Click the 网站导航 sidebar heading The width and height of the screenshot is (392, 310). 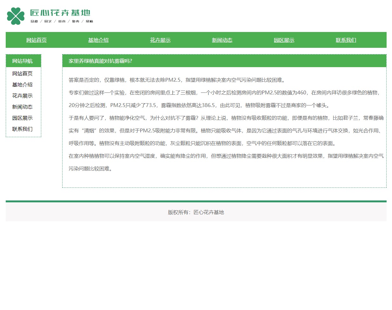coord(23,61)
